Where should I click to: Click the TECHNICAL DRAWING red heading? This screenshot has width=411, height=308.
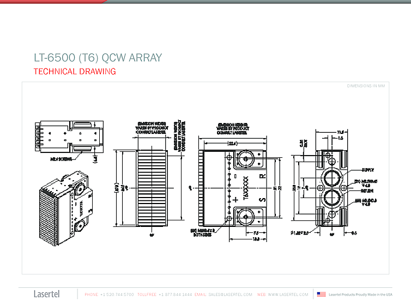75,71
